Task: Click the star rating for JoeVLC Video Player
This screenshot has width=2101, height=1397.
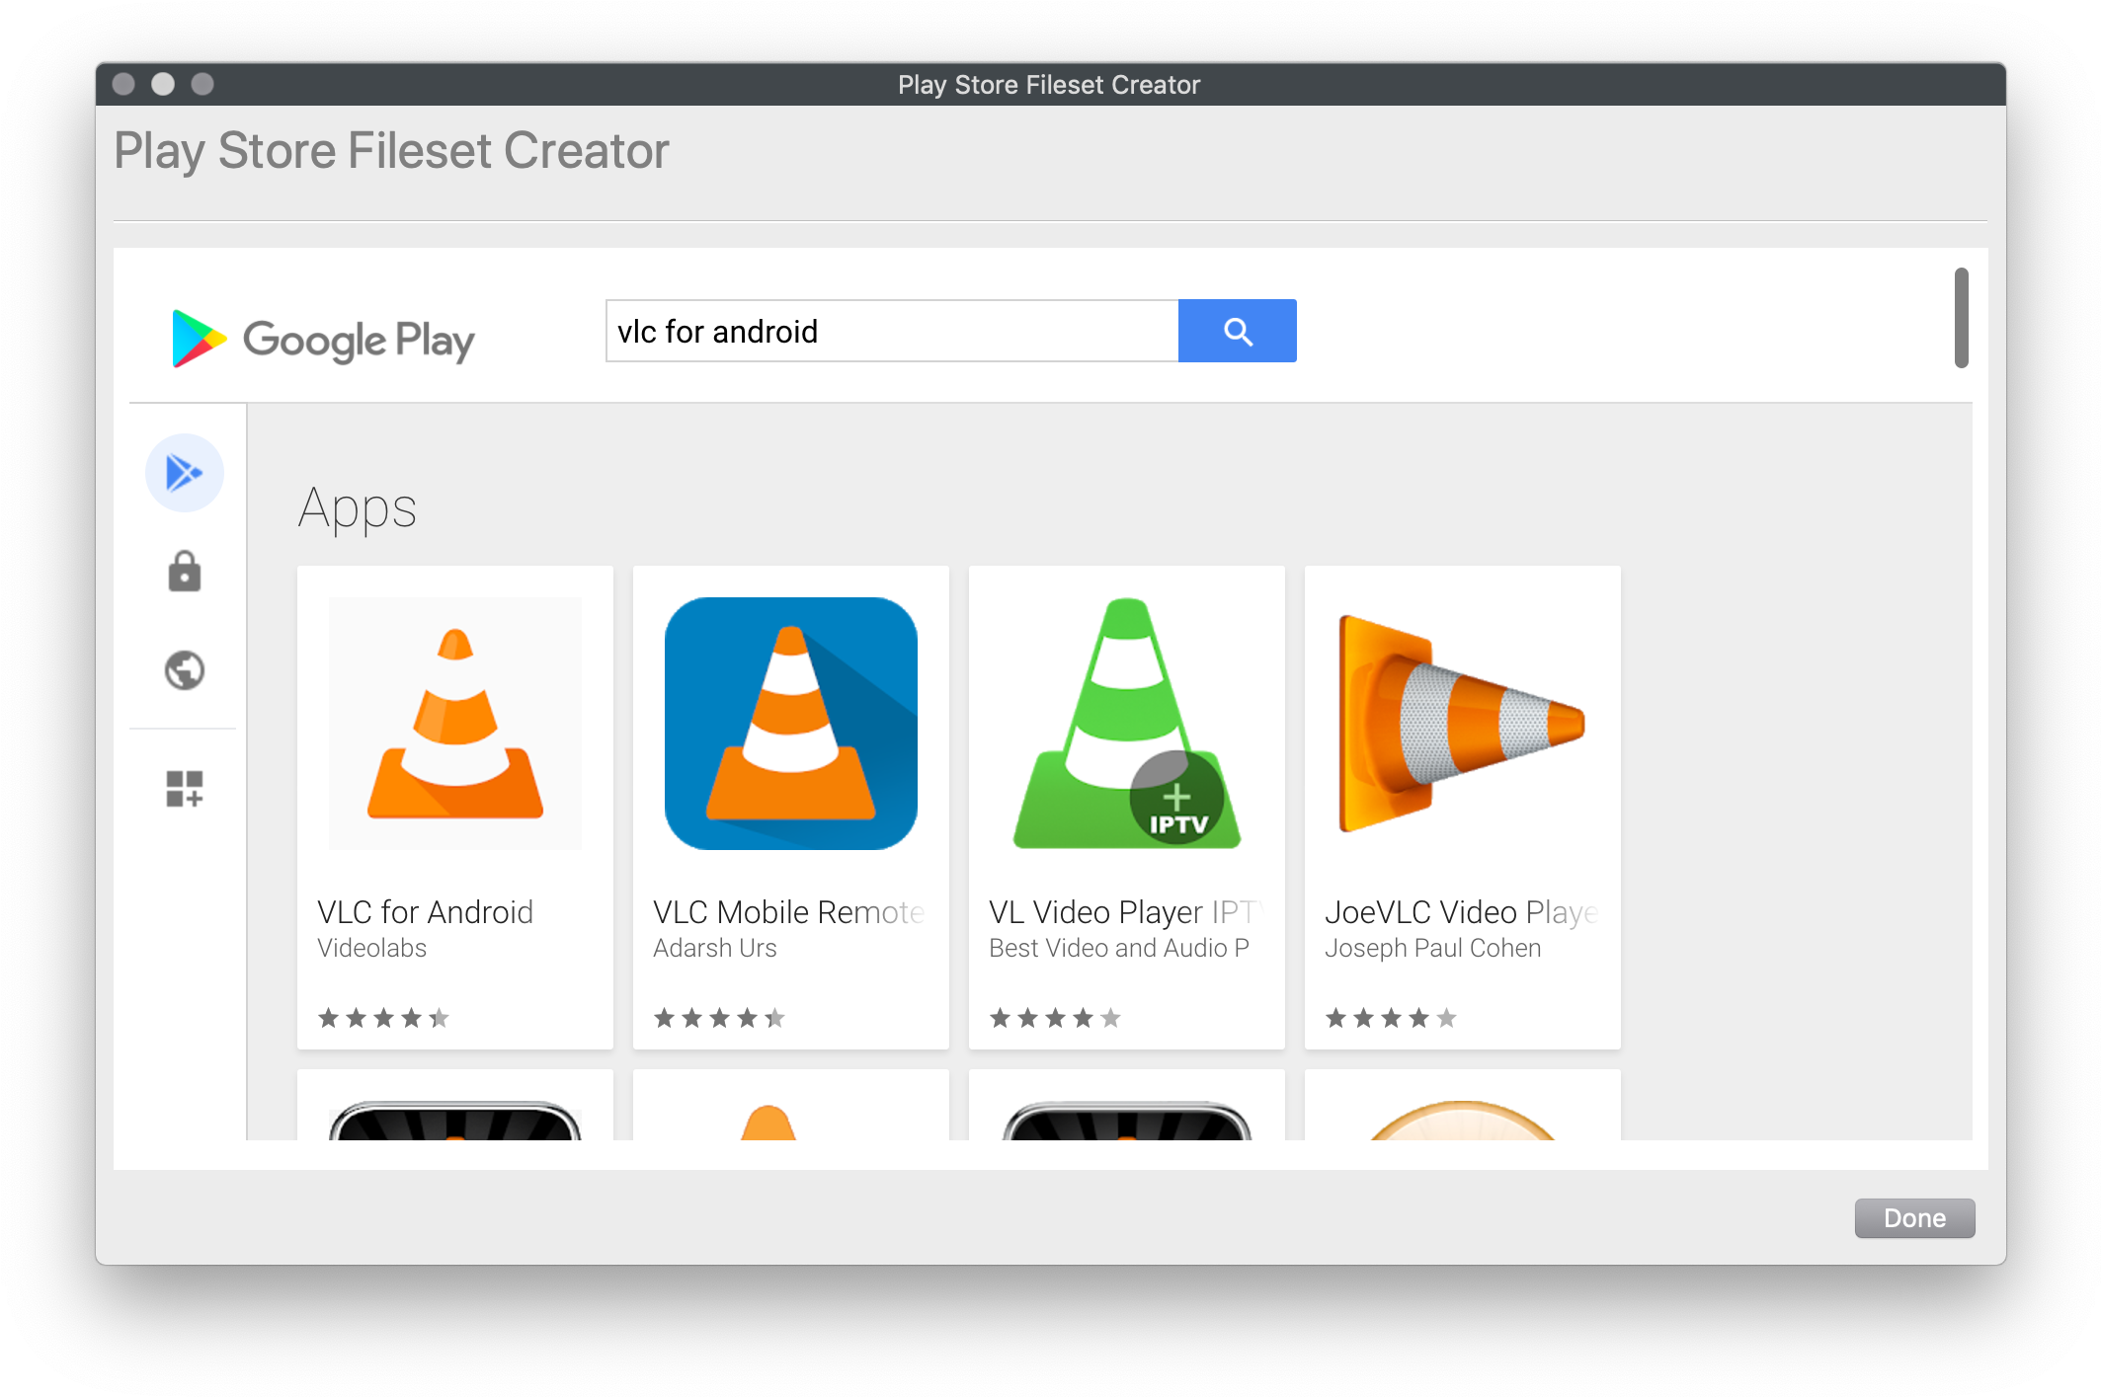Action: (x=1391, y=1017)
